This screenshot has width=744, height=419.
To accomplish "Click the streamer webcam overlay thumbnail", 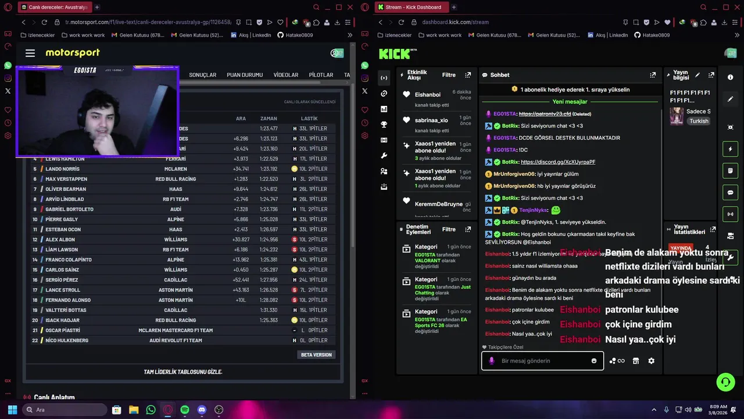I will pos(98,111).
